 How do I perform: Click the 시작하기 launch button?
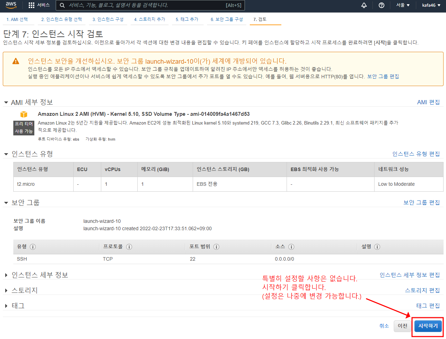(x=428, y=326)
